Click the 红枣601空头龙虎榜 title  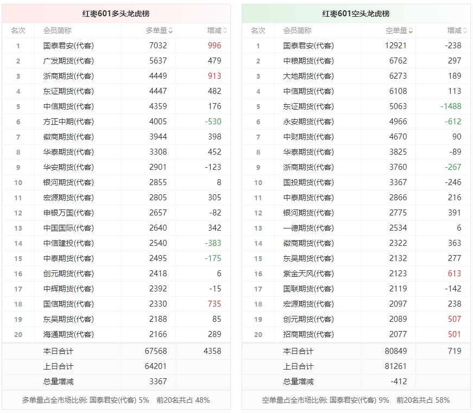tap(356, 14)
